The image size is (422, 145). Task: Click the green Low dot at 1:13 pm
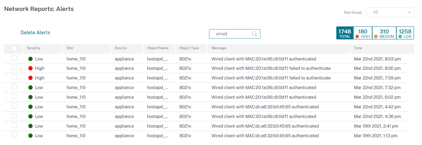click(31, 136)
